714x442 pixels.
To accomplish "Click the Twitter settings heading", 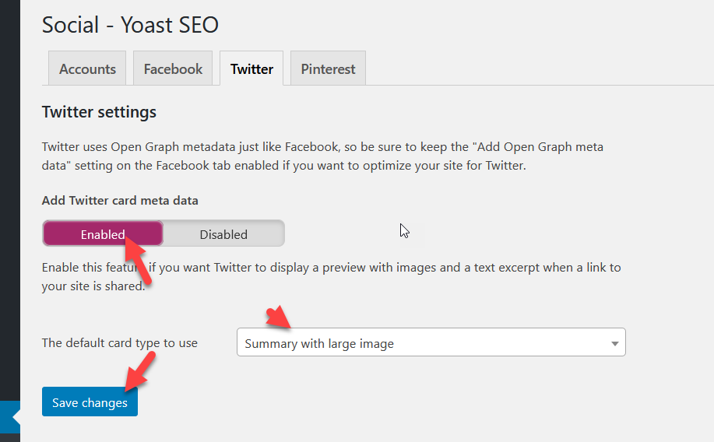I will coord(99,112).
